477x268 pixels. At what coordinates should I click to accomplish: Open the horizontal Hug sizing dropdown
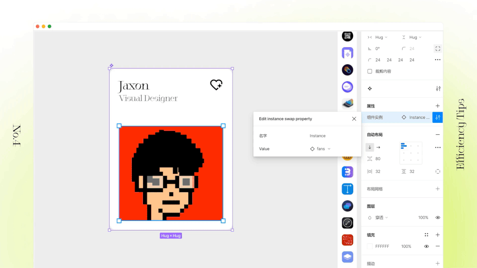(381, 38)
